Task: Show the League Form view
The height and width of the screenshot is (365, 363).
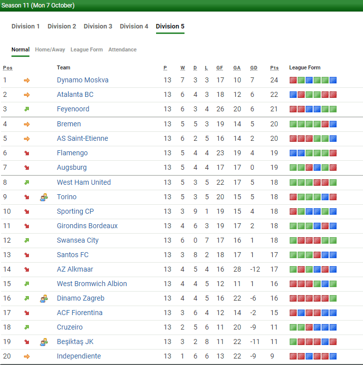Action: click(x=86, y=50)
